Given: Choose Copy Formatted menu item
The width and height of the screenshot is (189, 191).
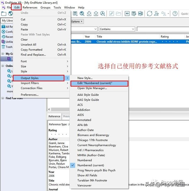Looking at the screenshot, I should (x=41, y=50).
